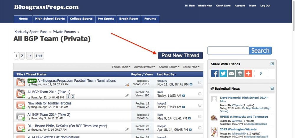Image resolution: width=295 pixels, height=138 pixels.
Task: Click thread icon for DL - Bryant Pirtle thread
Action: (x=21, y=127)
